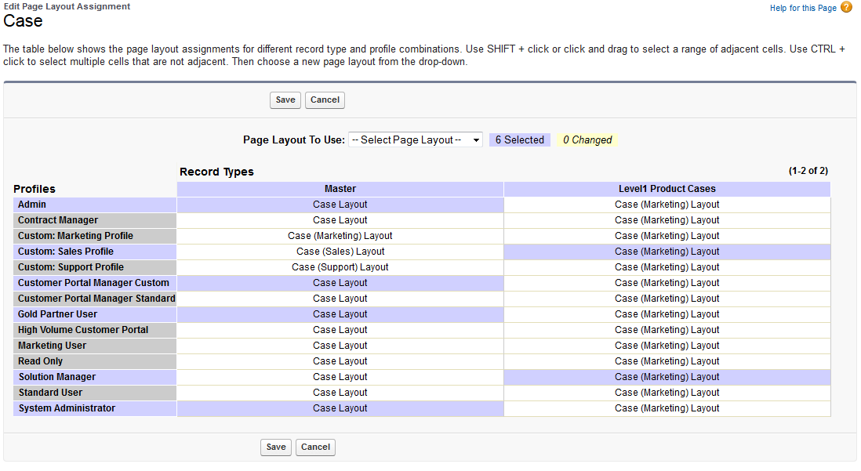Click the Master column header
The width and height of the screenshot is (861, 471).
[340, 188]
